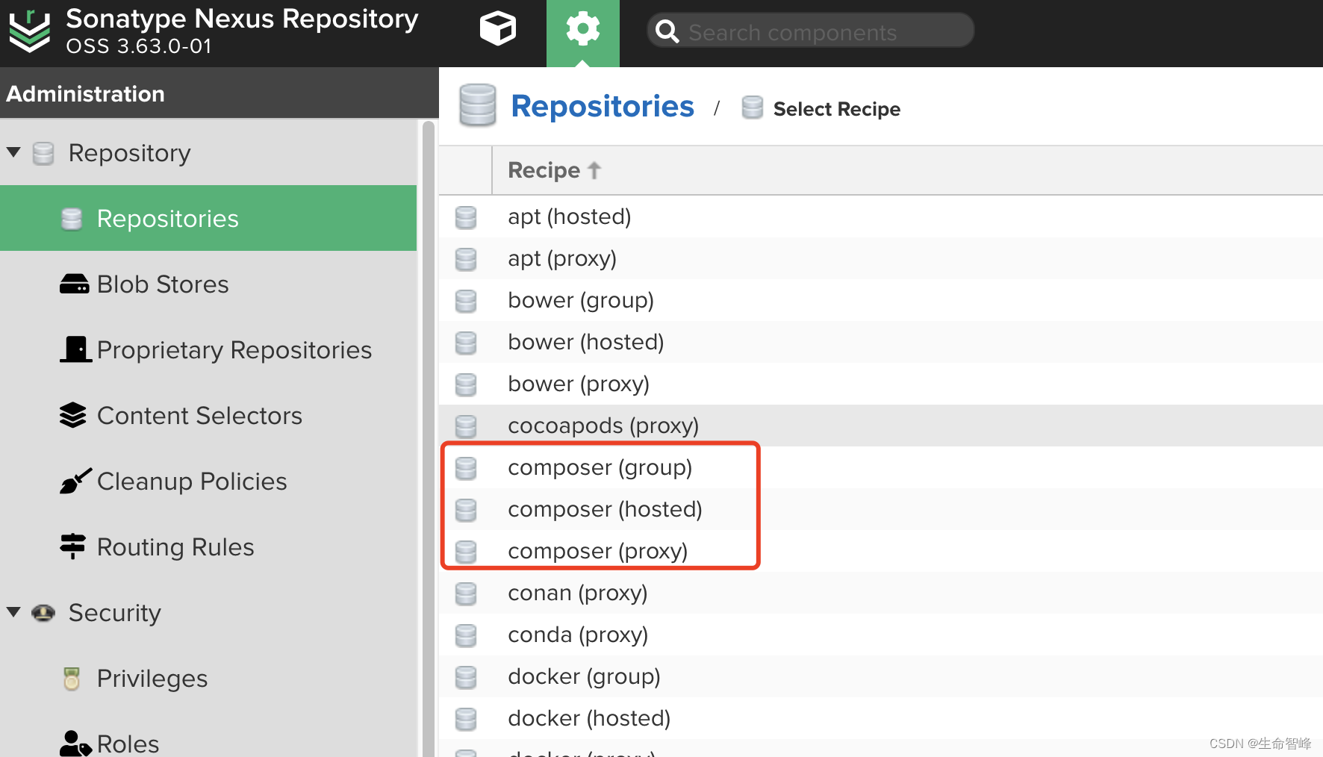Viewport: 1323px width, 757px height.
Task: Click the search magnifier icon
Action: coord(667,31)
